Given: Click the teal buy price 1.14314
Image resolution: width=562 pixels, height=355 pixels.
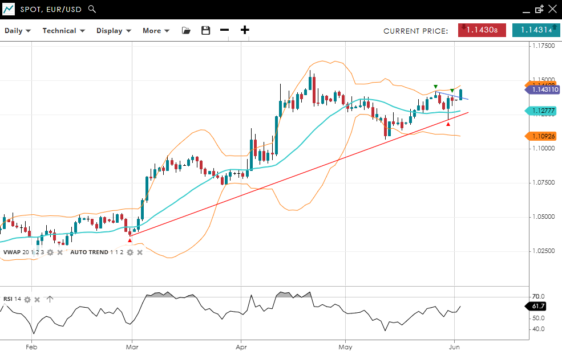Looking at the screenshot, I should [x=536, y=30].
